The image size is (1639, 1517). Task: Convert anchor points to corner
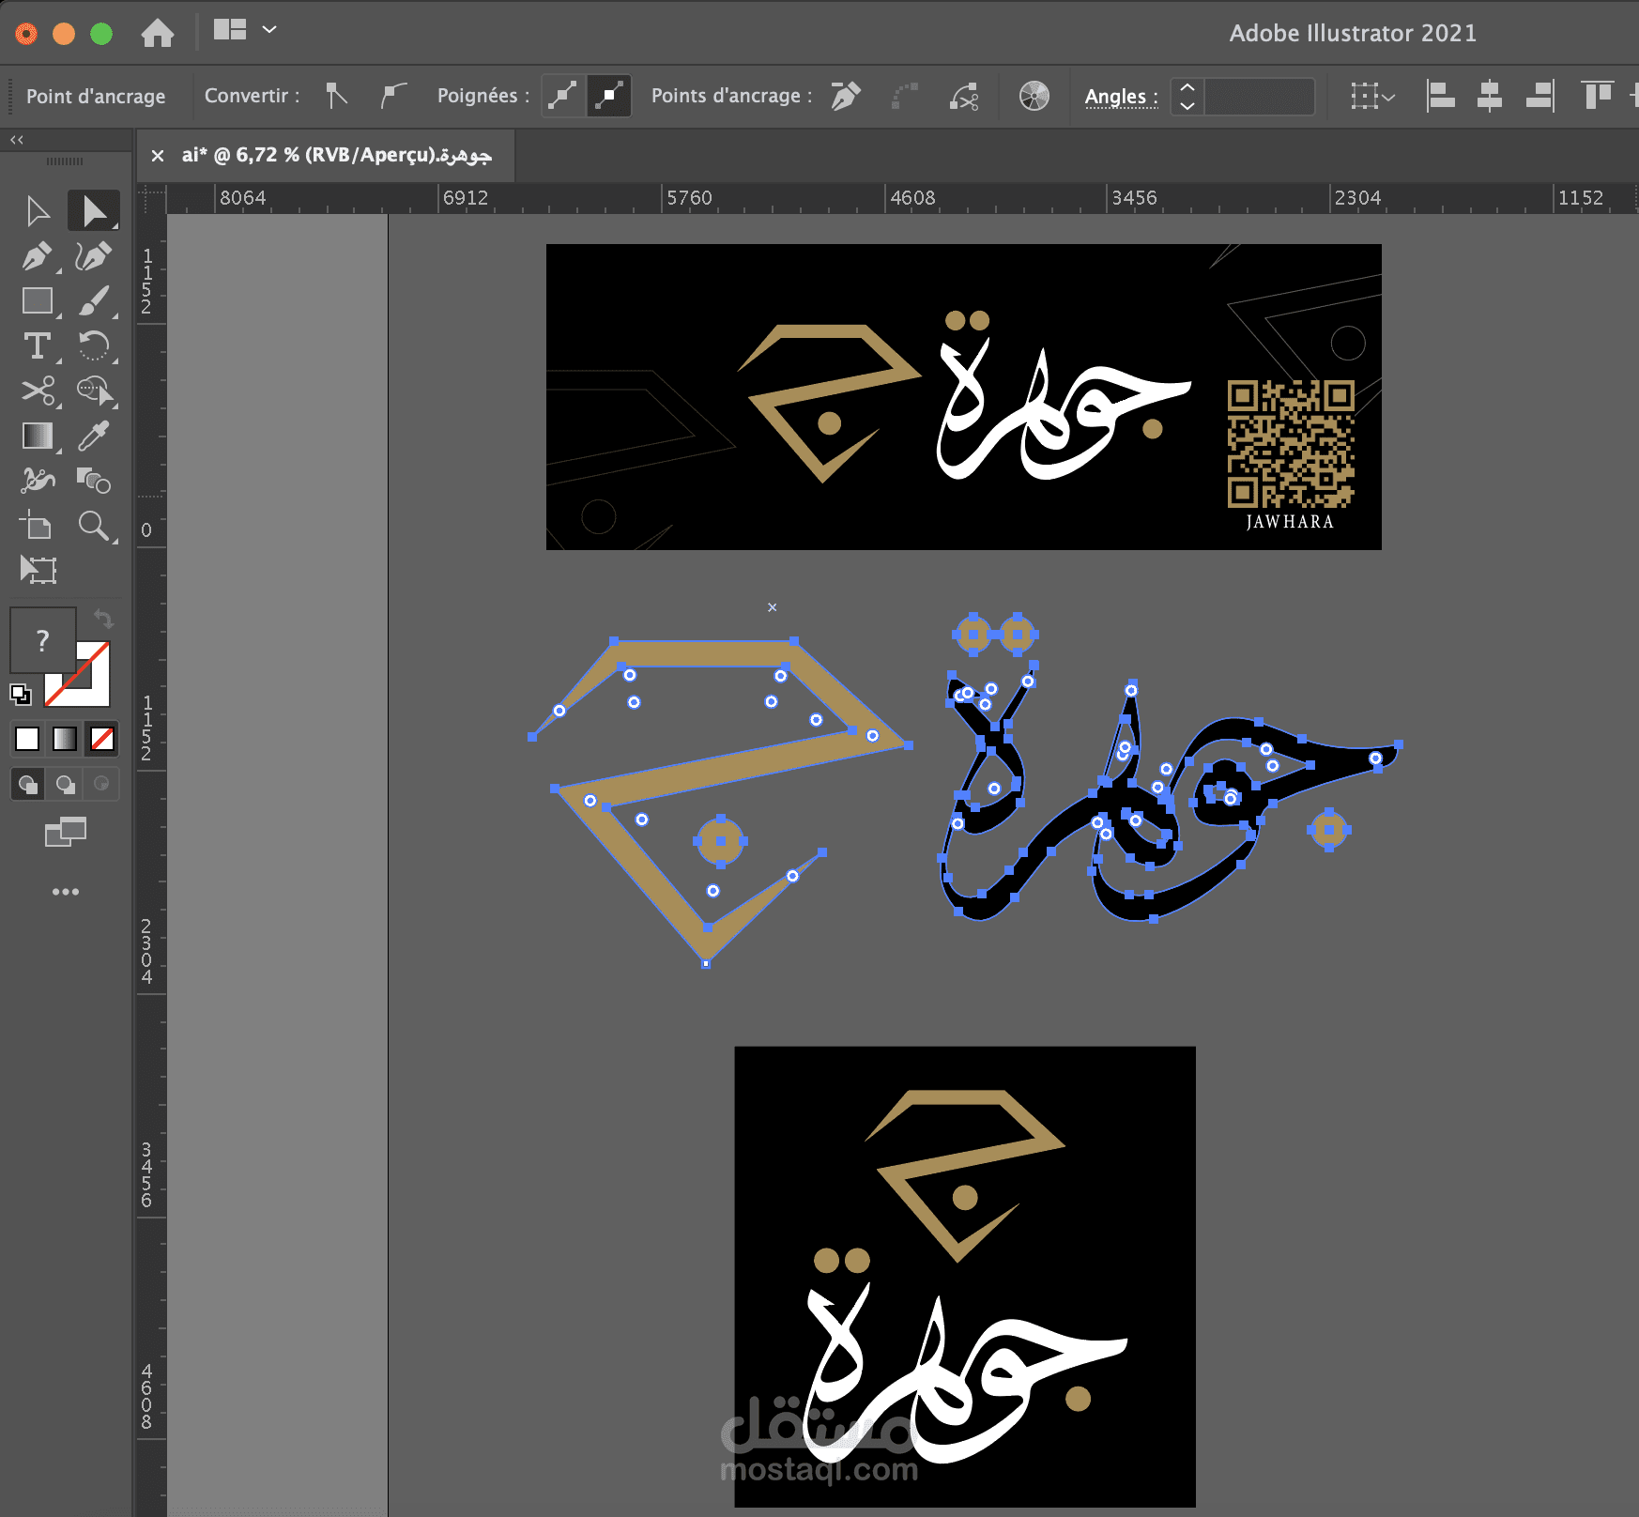click(x=337, y=96)
